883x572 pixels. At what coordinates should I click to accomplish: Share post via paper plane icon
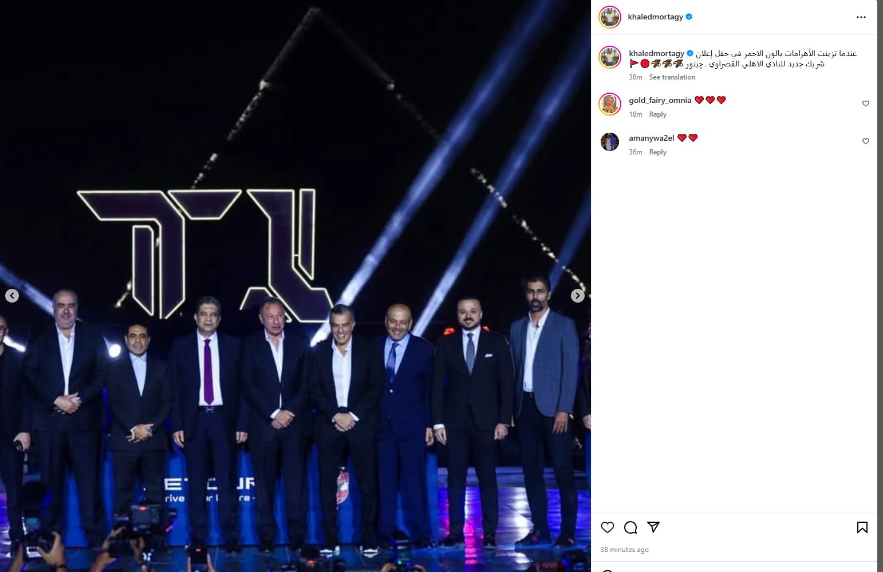tap(653, 527)
